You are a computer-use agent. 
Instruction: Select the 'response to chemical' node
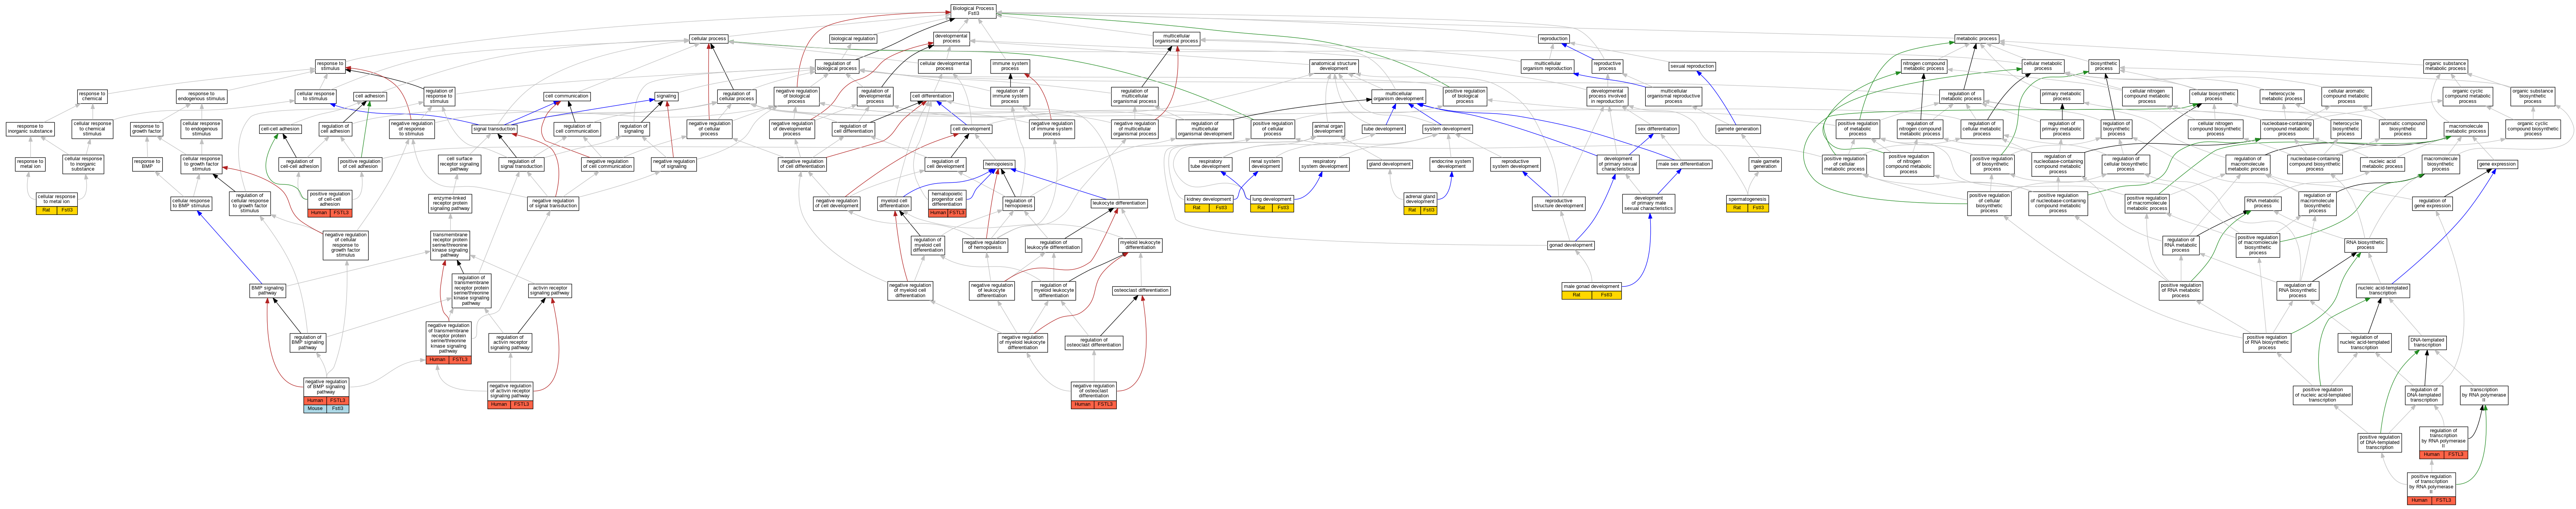(92, 97)
